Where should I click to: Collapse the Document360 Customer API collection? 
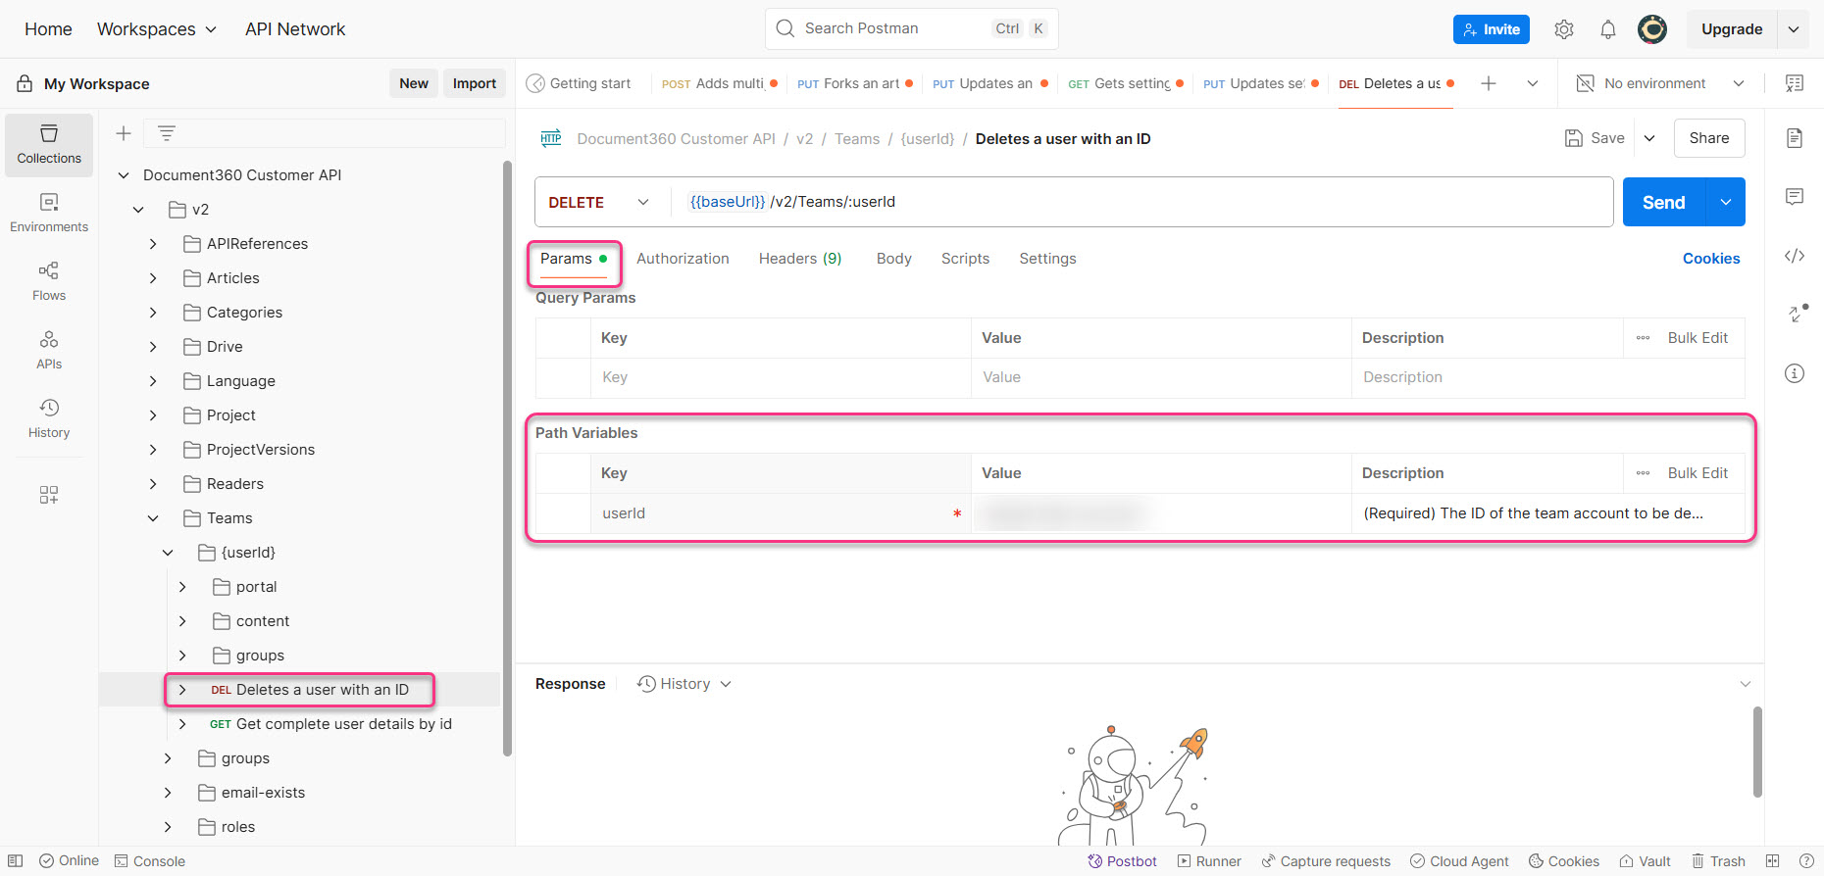[124, 175]
